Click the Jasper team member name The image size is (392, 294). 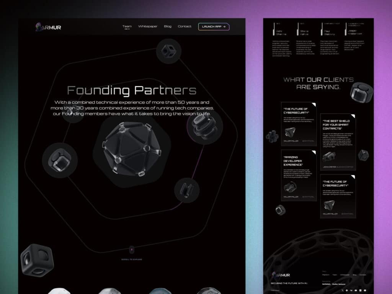tap(355, 32)
